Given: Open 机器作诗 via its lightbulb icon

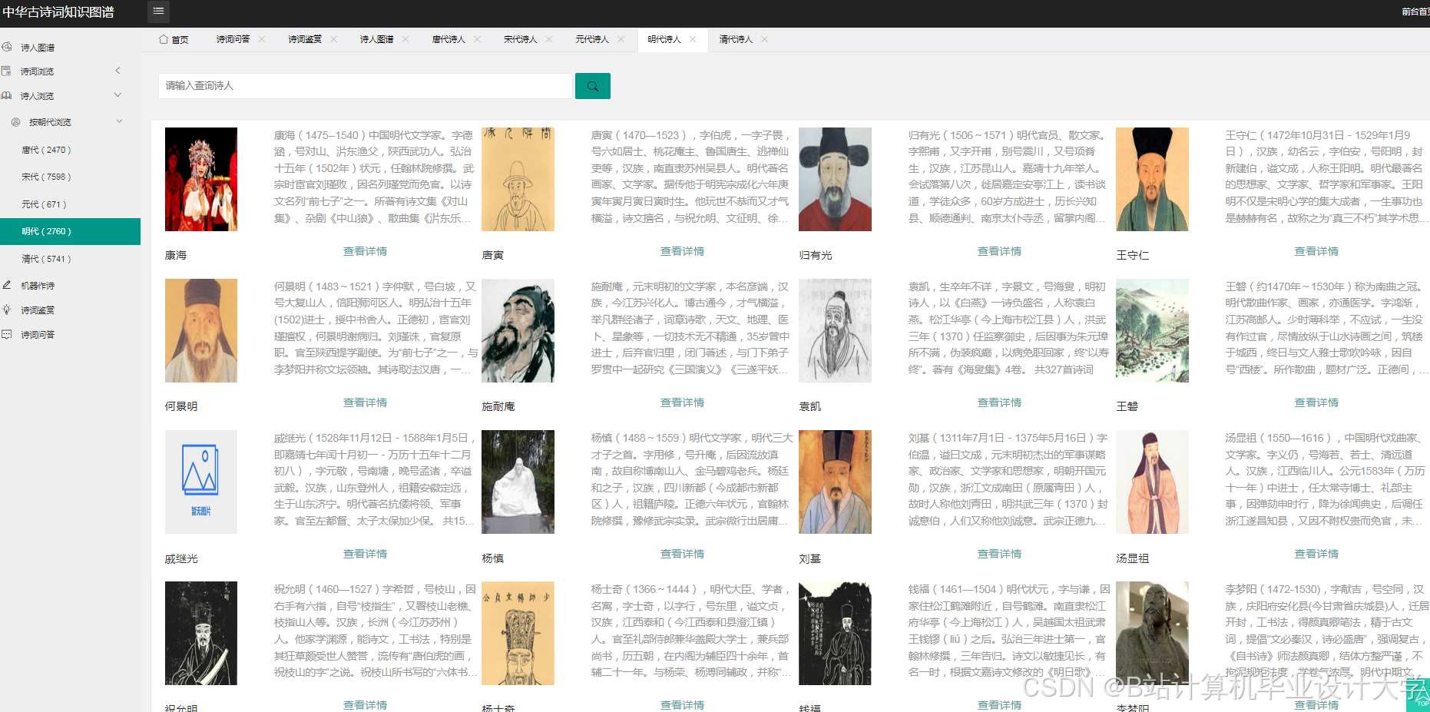Looking at the screenshot, I should [x=8, y=285].
